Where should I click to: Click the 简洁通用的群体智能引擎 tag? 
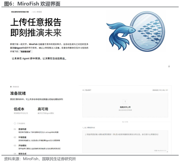point(20,12)
